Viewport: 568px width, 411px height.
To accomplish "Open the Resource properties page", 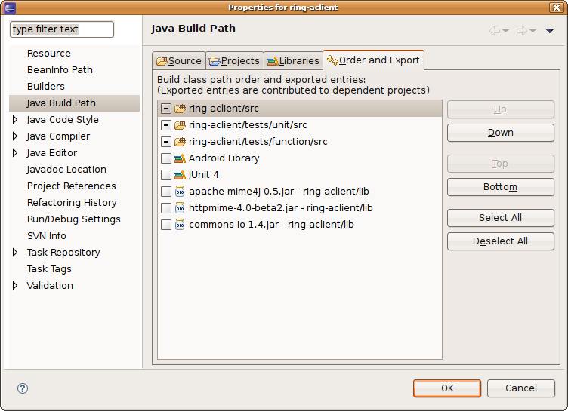I will click(x=49, y=54).
